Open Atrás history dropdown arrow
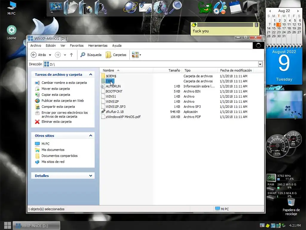 coord(50,55)
